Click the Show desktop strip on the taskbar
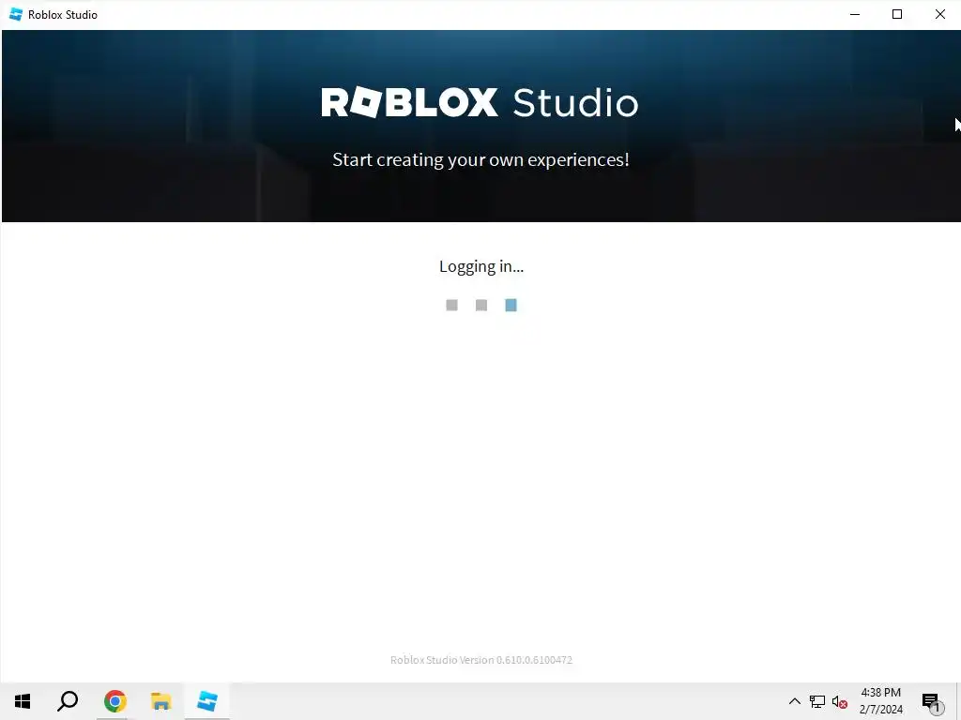This screenshot has height=720, width=961. click(x=958, y=701)
